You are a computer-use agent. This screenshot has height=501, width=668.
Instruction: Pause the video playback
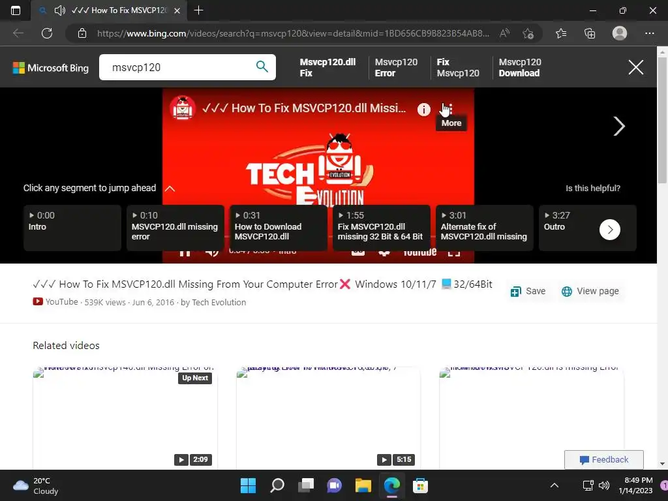click(185, 252)
